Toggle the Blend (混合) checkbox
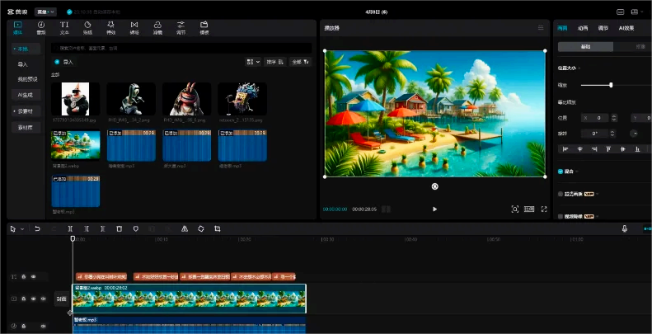The image size is (652, 334). click(x=561, y=172)
